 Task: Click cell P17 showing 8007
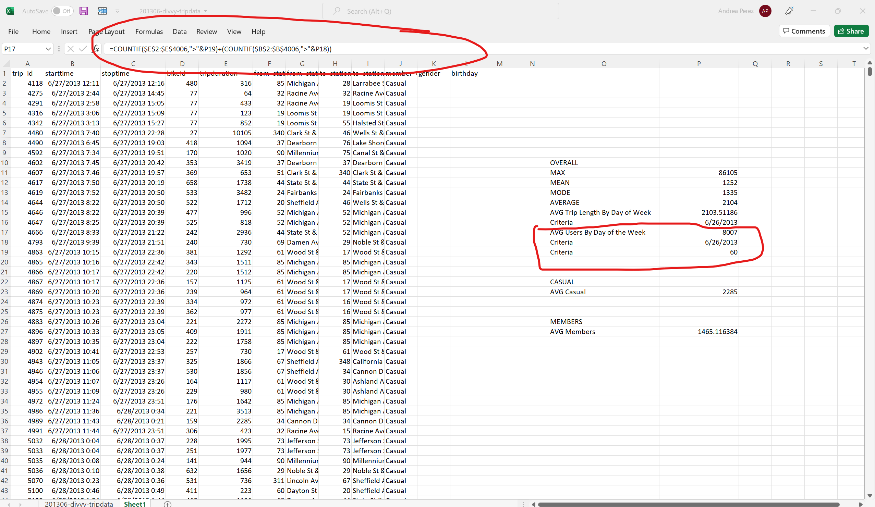pos(698,232)
